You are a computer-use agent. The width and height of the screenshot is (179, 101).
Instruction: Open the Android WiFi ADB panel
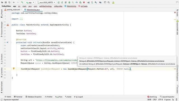pyautogui.click(x=177, y=27)
